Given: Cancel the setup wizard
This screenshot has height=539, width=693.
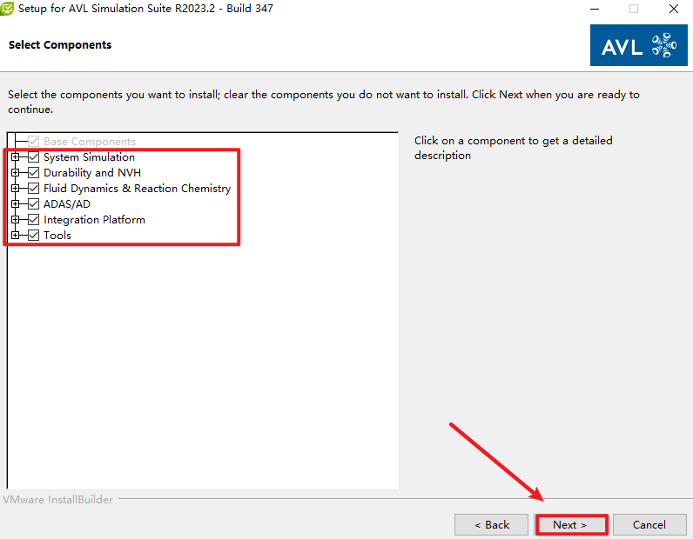Looking at the screenshot, I should coord(649,524).
